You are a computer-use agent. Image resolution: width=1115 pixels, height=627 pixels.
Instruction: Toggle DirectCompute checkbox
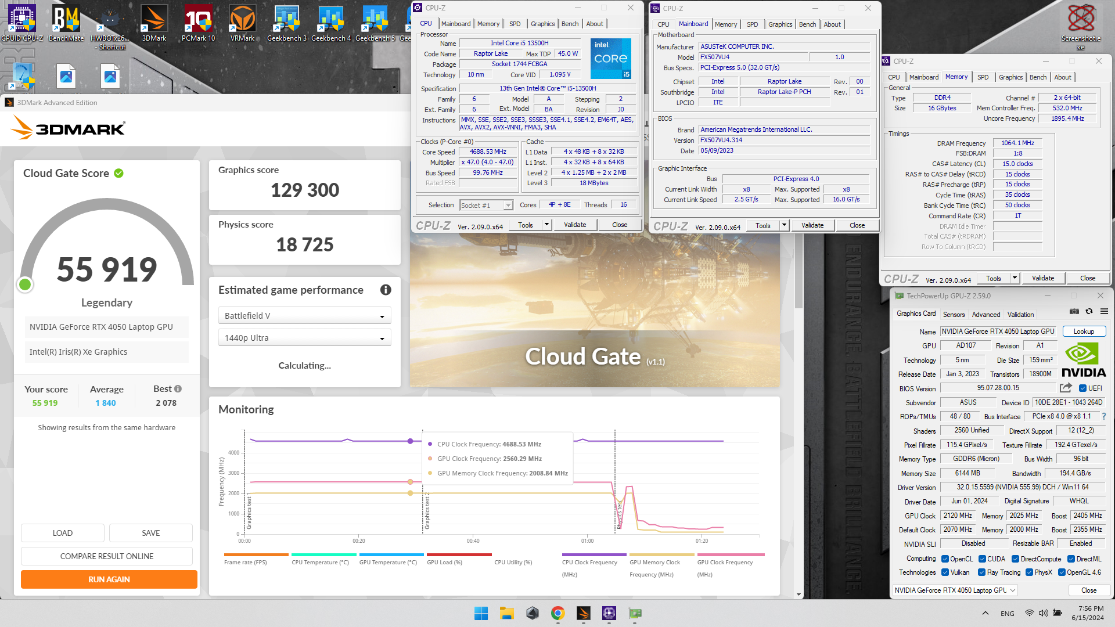(x=1015, y=559)
